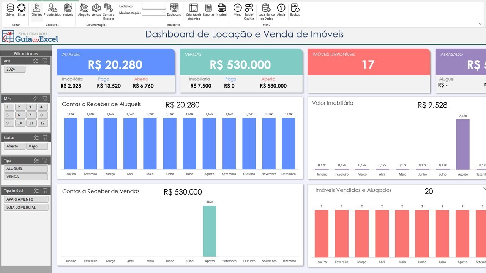Select month 12 in the Mês slicer
This screenshot has height=273, width=486.
click(x=42, y=123)
